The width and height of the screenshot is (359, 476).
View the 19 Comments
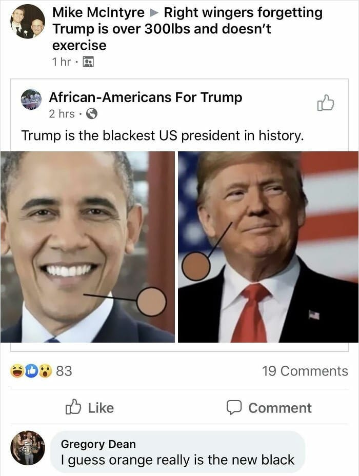305,371
